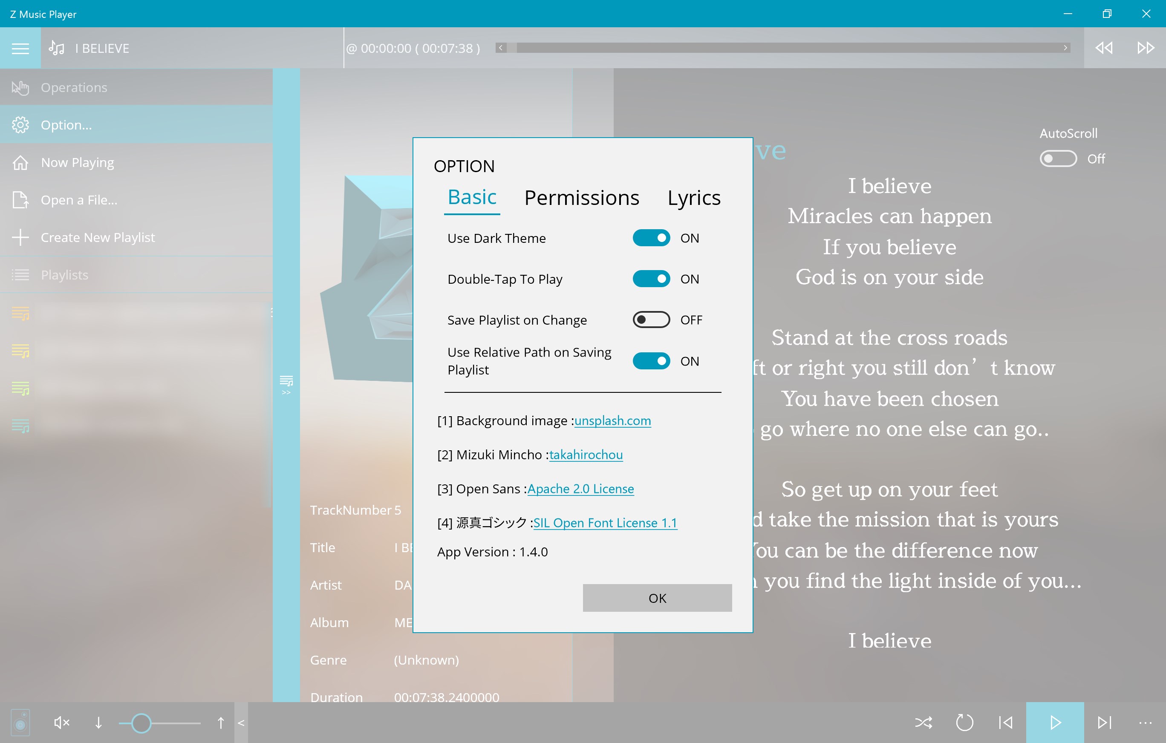Click the skip to next track icon
Viewport: 1166px width, 743px height.
pos(1103,723)
